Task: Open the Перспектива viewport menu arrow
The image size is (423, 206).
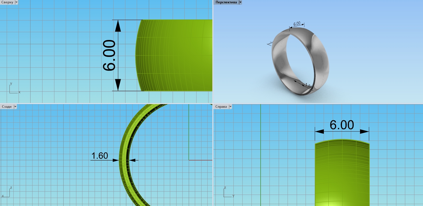Action: 240,2
